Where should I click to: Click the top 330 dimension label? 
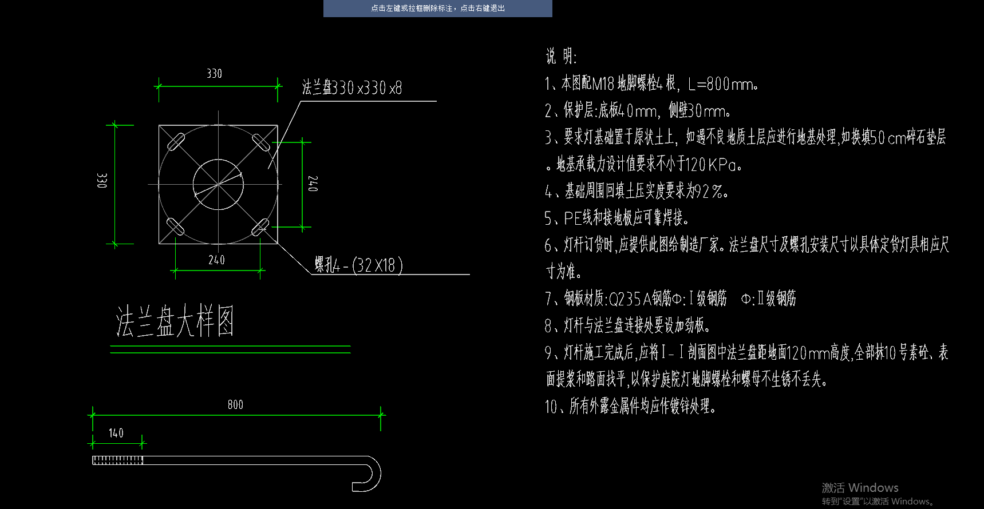214,73
